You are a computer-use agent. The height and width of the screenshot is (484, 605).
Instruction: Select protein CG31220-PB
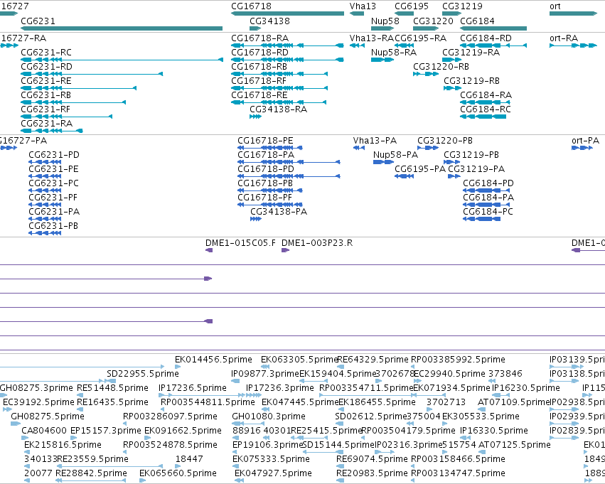tap(428, 148)
